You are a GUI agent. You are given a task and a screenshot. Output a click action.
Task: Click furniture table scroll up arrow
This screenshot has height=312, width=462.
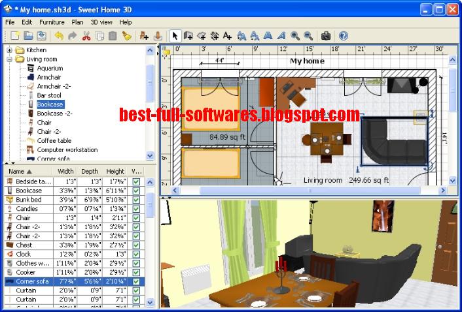[x=150, y=183]
